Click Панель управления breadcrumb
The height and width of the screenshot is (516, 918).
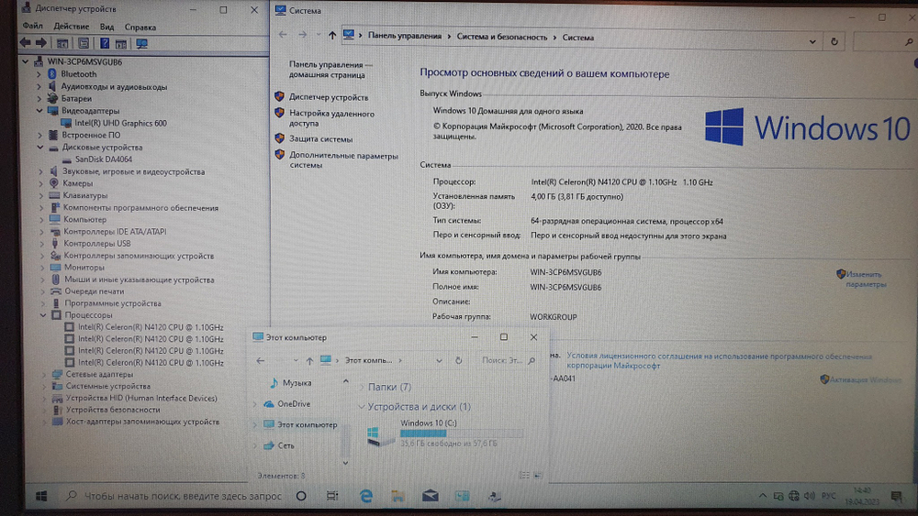(405, 37)
